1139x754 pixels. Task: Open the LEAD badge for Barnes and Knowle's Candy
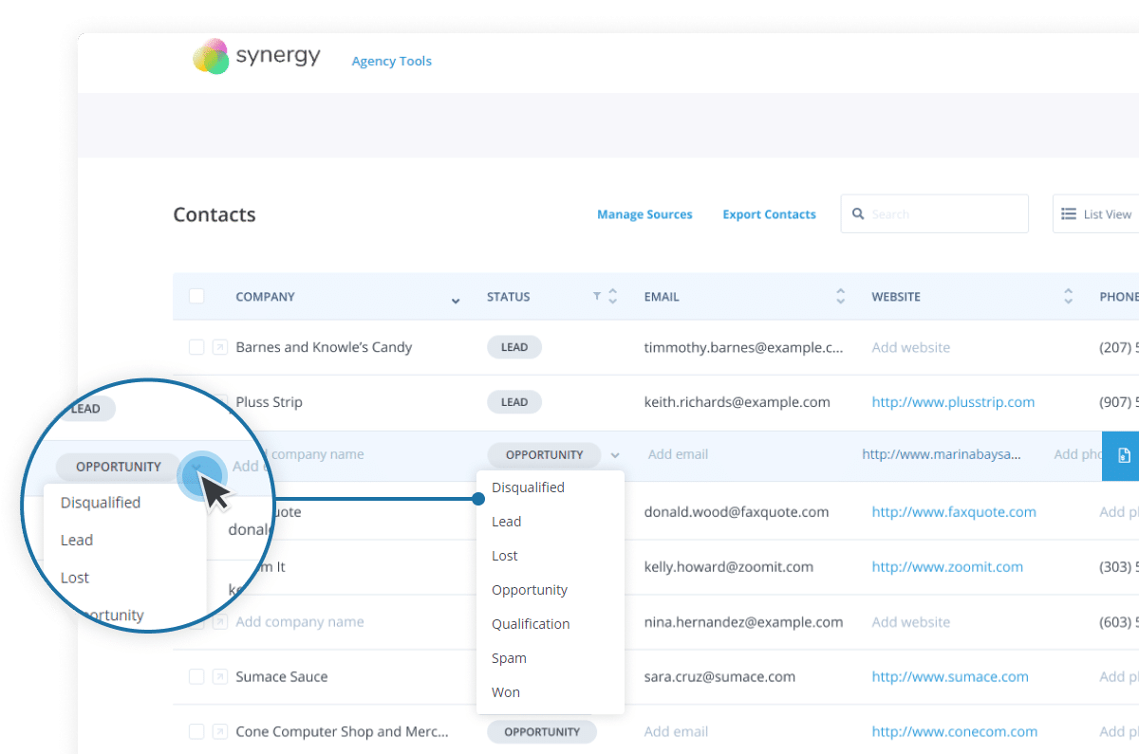(514, 347)
